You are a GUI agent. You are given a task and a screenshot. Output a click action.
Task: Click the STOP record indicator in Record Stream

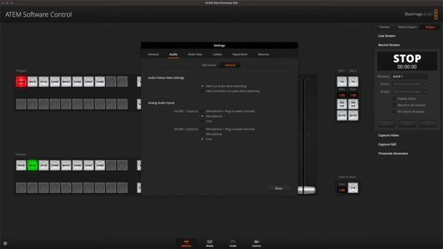[407, 61]
